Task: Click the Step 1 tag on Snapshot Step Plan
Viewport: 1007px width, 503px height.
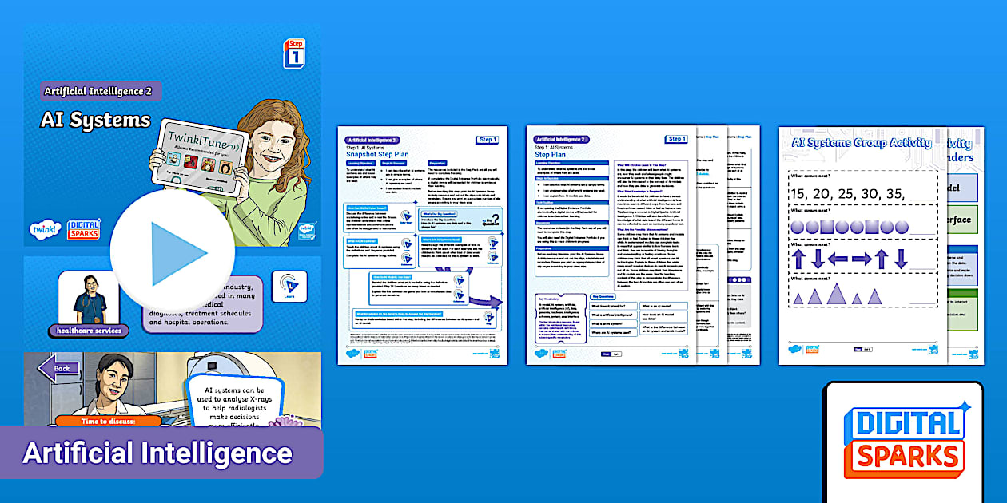Action: point(488,140)
